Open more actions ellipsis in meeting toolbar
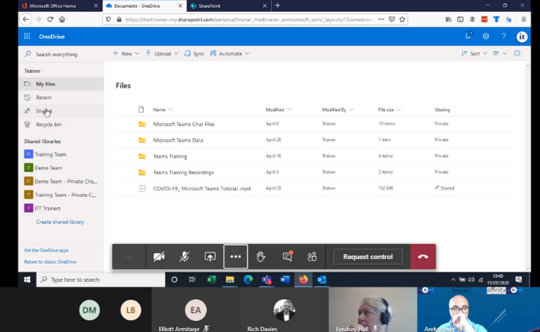This screenshot has height=332, width=540. click(x=235, y=257)
